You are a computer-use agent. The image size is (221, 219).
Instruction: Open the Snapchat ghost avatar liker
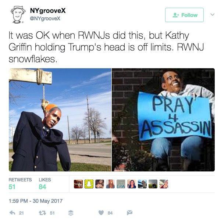(89, 184)
